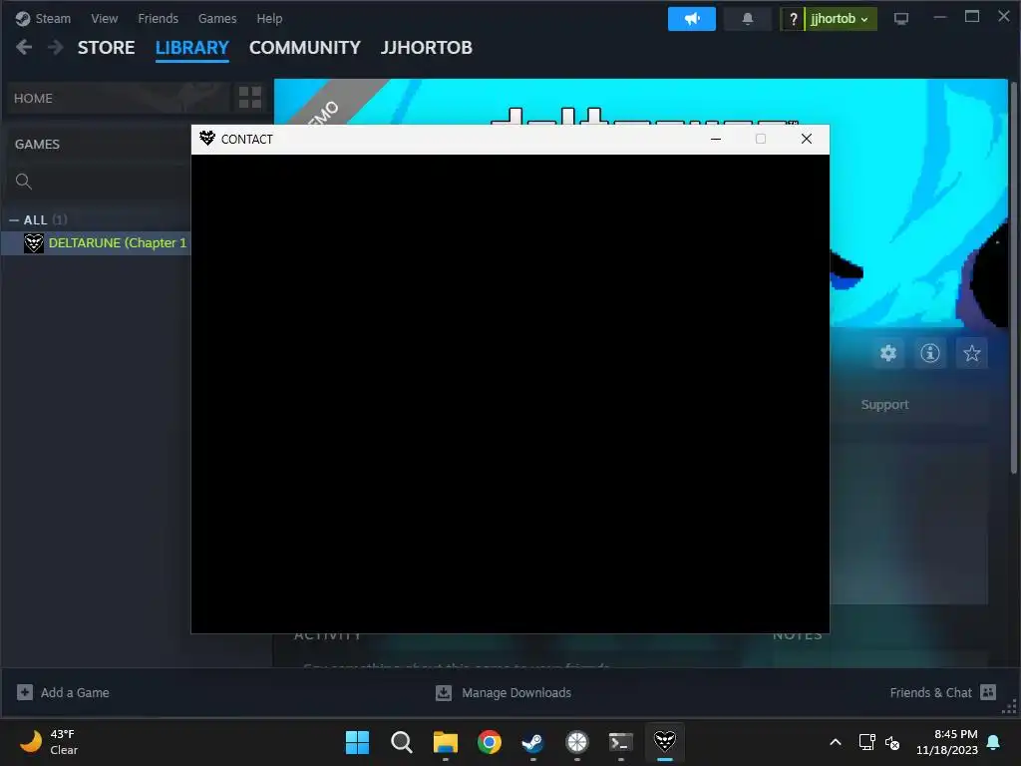
Task: Open Friends & Chat
Action: (943, 692)
